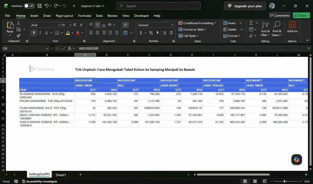This screenshot has width=313, height=184.
Task: Click the Undo arrow icon
Action: coord(46,6)
